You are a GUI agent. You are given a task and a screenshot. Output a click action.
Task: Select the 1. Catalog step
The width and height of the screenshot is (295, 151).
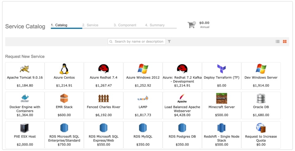[x=59, y=25]
